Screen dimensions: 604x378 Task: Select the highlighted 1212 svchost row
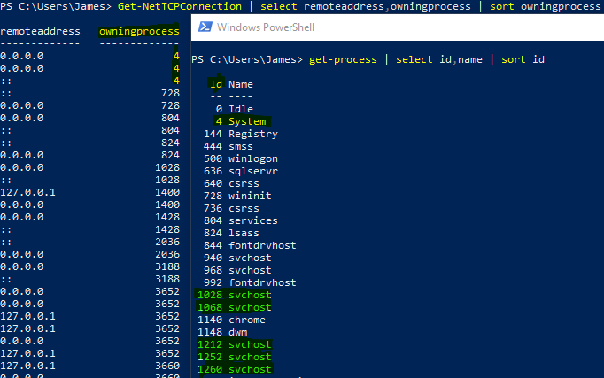pos(235,344)
